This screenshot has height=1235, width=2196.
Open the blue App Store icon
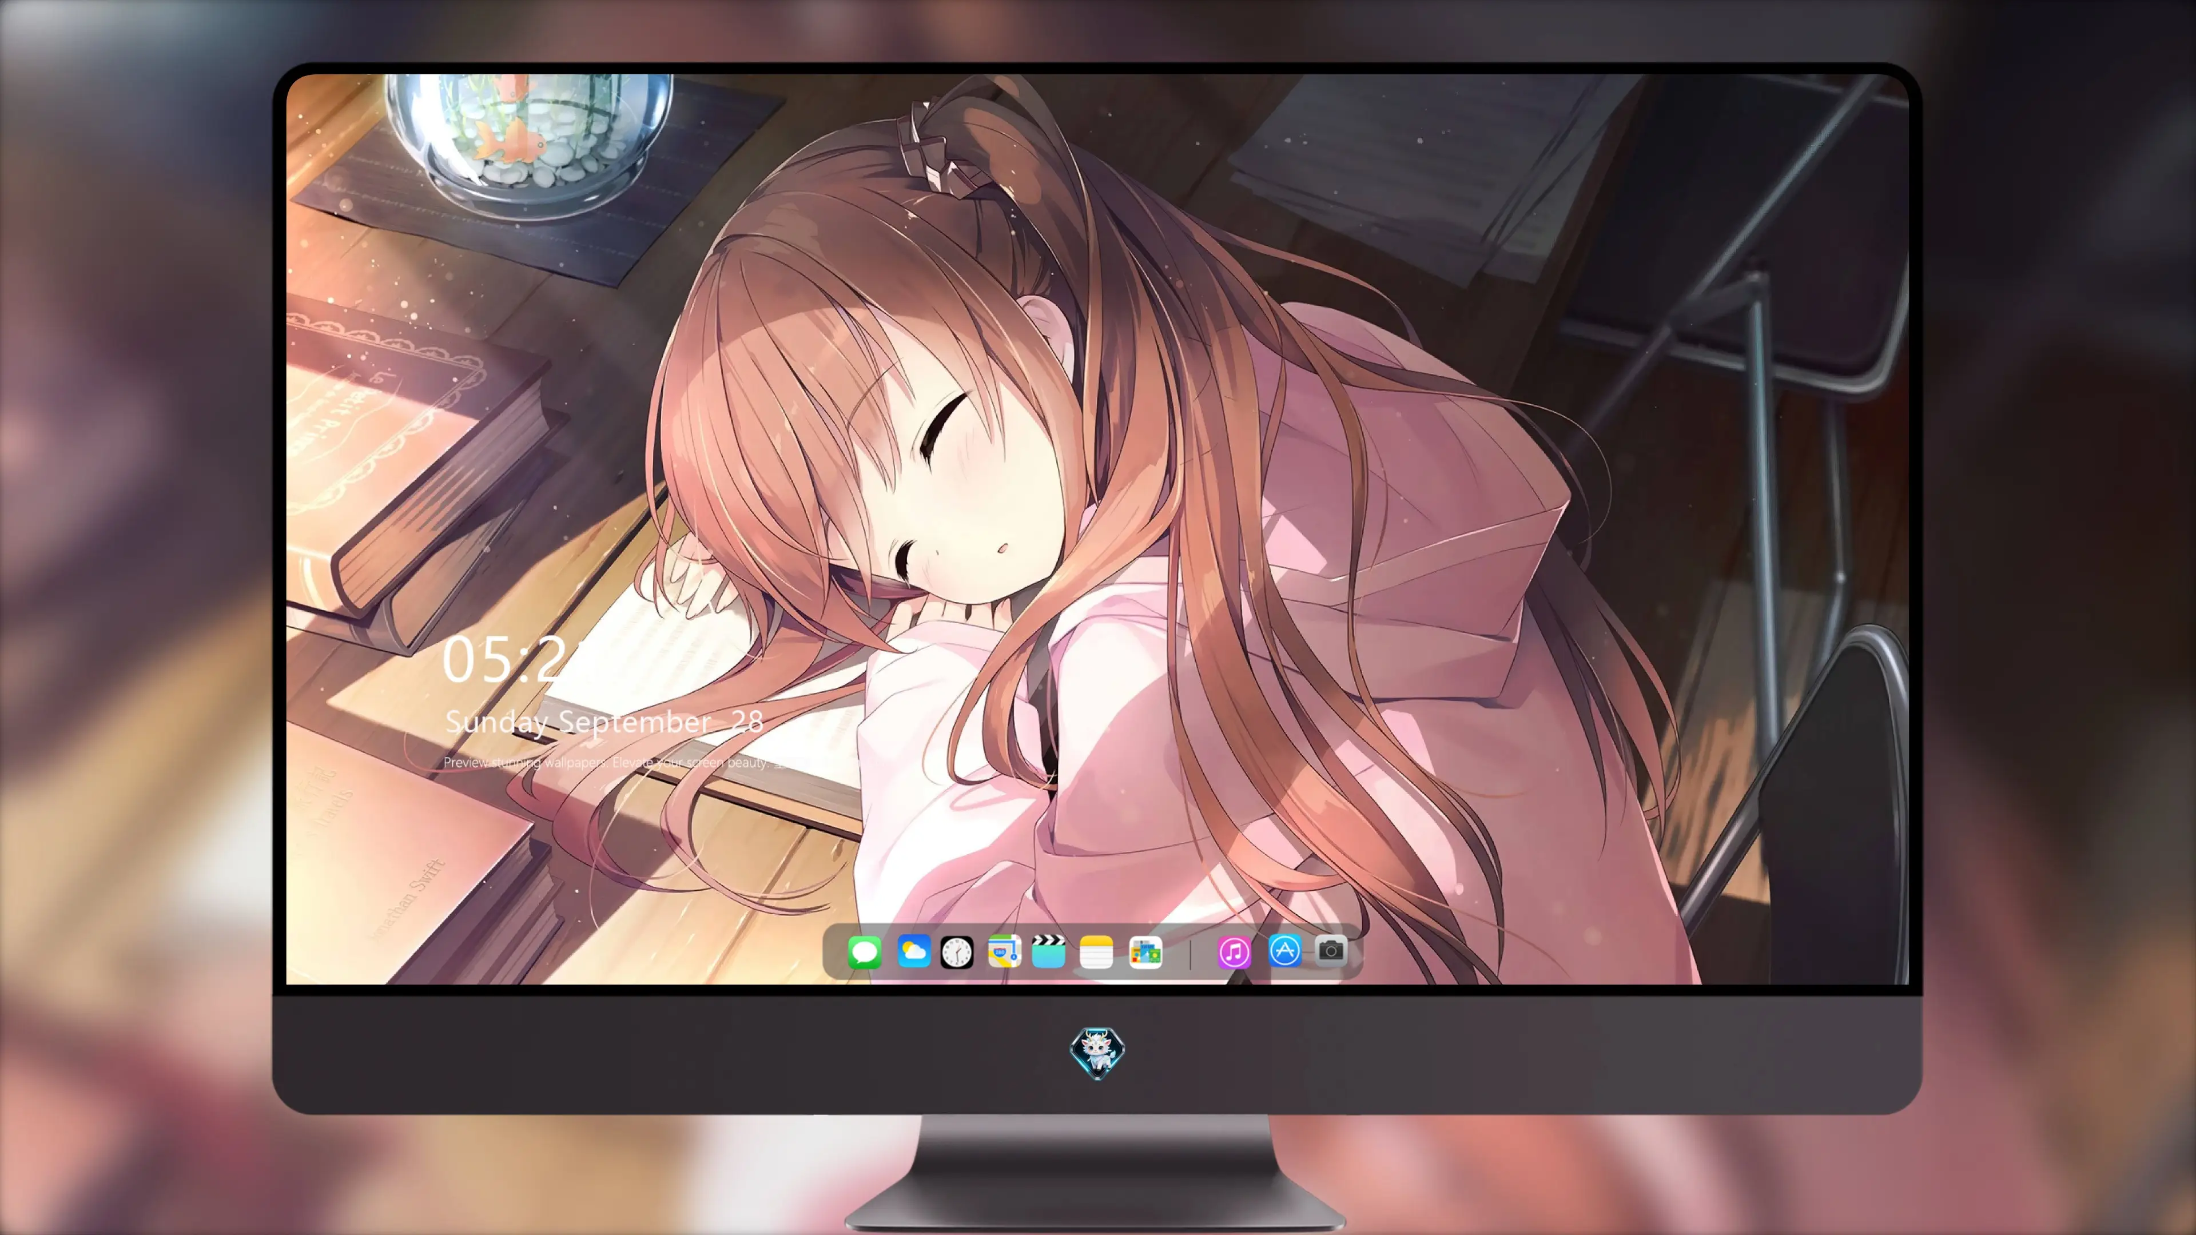1284,950
